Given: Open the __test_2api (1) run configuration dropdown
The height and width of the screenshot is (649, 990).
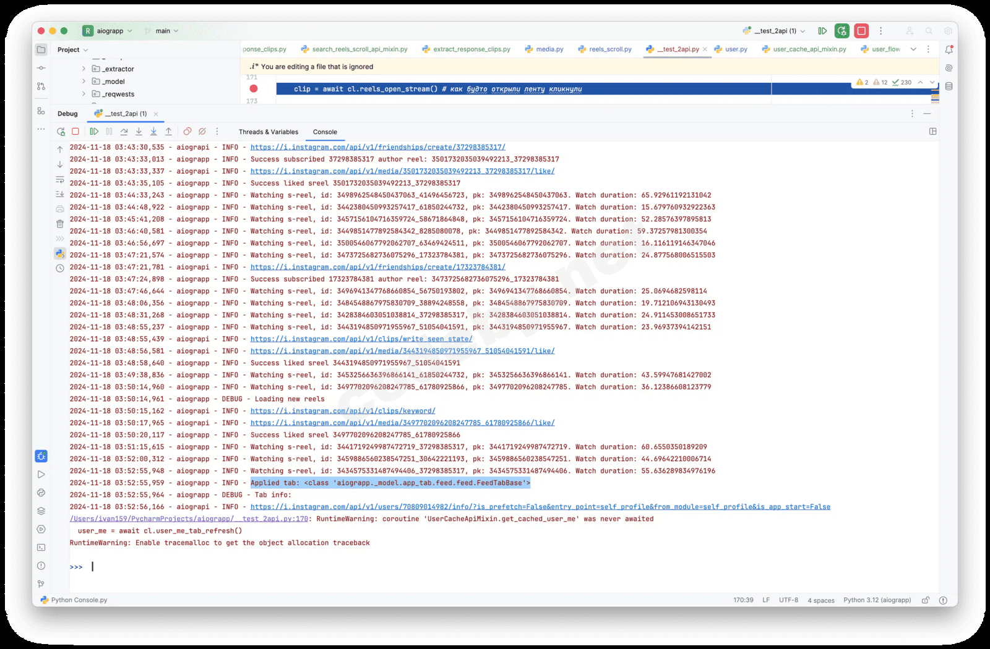Looking at the screenshot, I should click(774, 31).
